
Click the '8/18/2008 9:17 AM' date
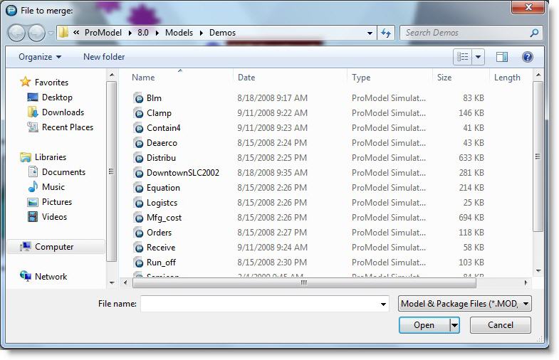272,98
